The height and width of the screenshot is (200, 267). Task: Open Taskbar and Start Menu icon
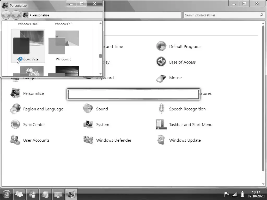161,124
